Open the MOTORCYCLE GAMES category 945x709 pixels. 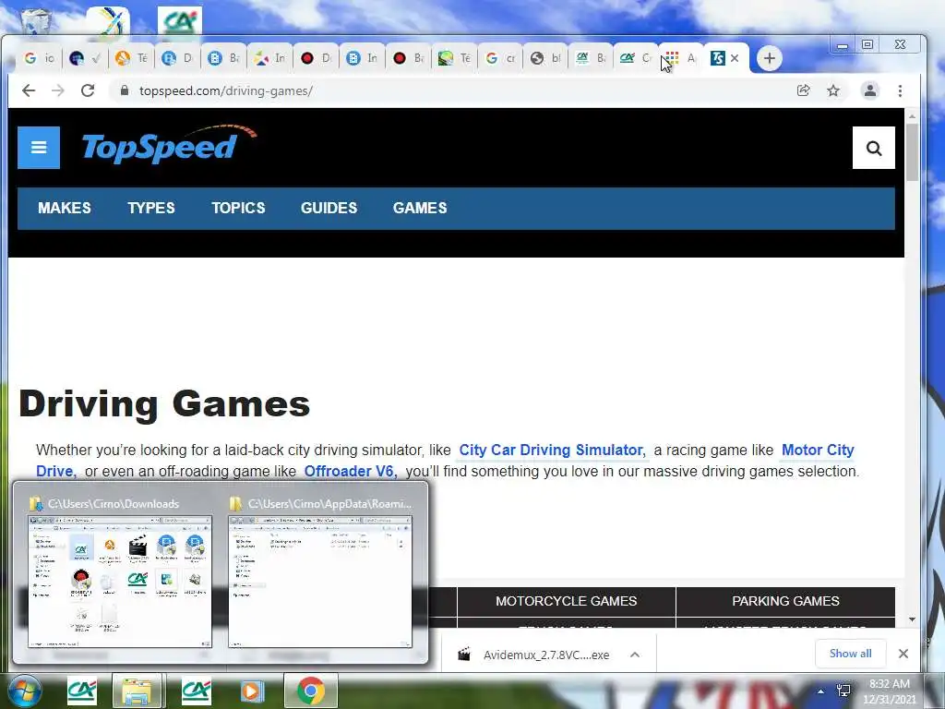(x=566, y=601)
